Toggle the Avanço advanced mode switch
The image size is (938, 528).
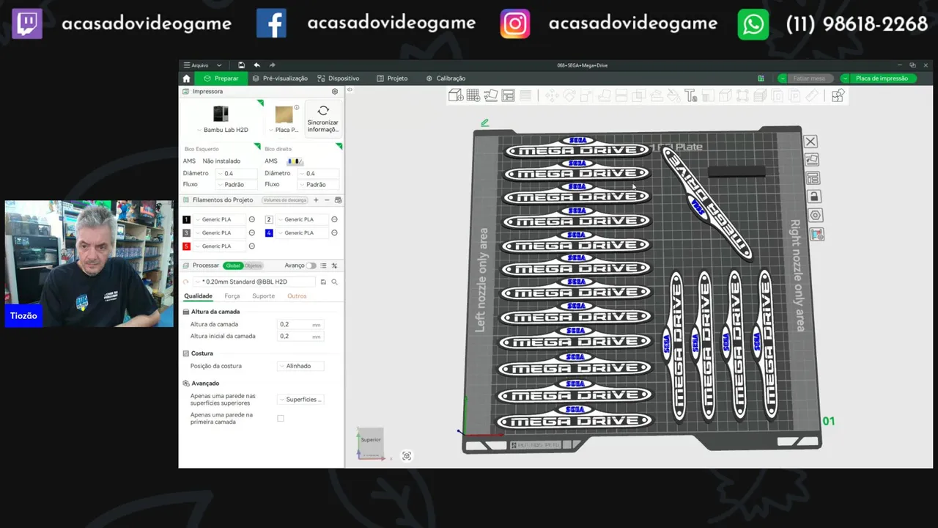coord(311,265)
